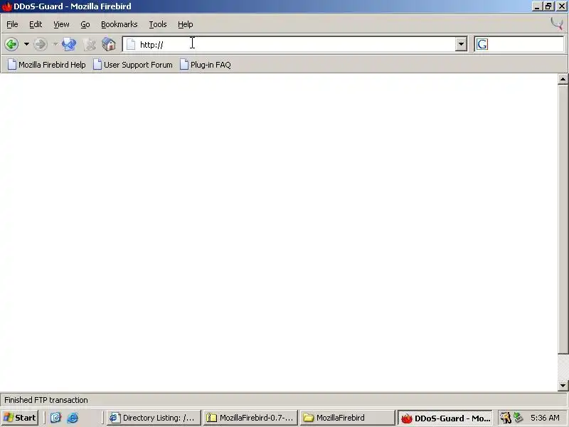Click the page icon in the address bar
This screenshot has width=569, height=427.
pos(131,45)
